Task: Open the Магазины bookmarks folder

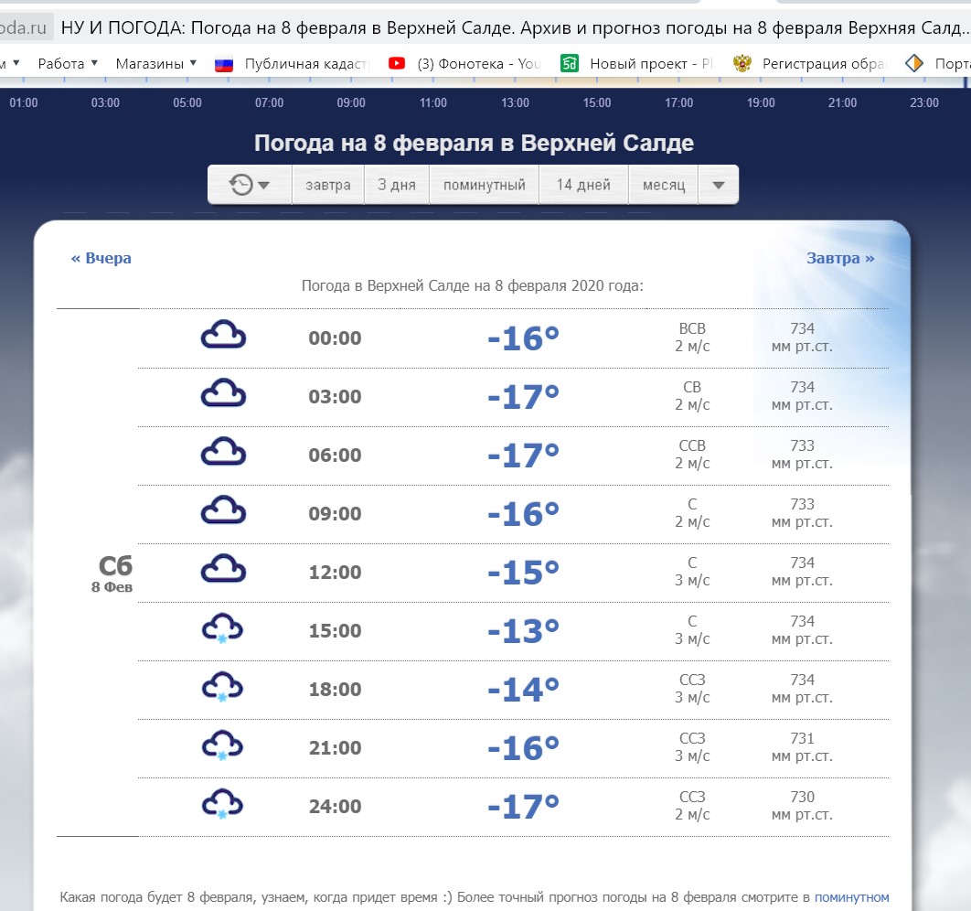Action: tap(155, 63)
